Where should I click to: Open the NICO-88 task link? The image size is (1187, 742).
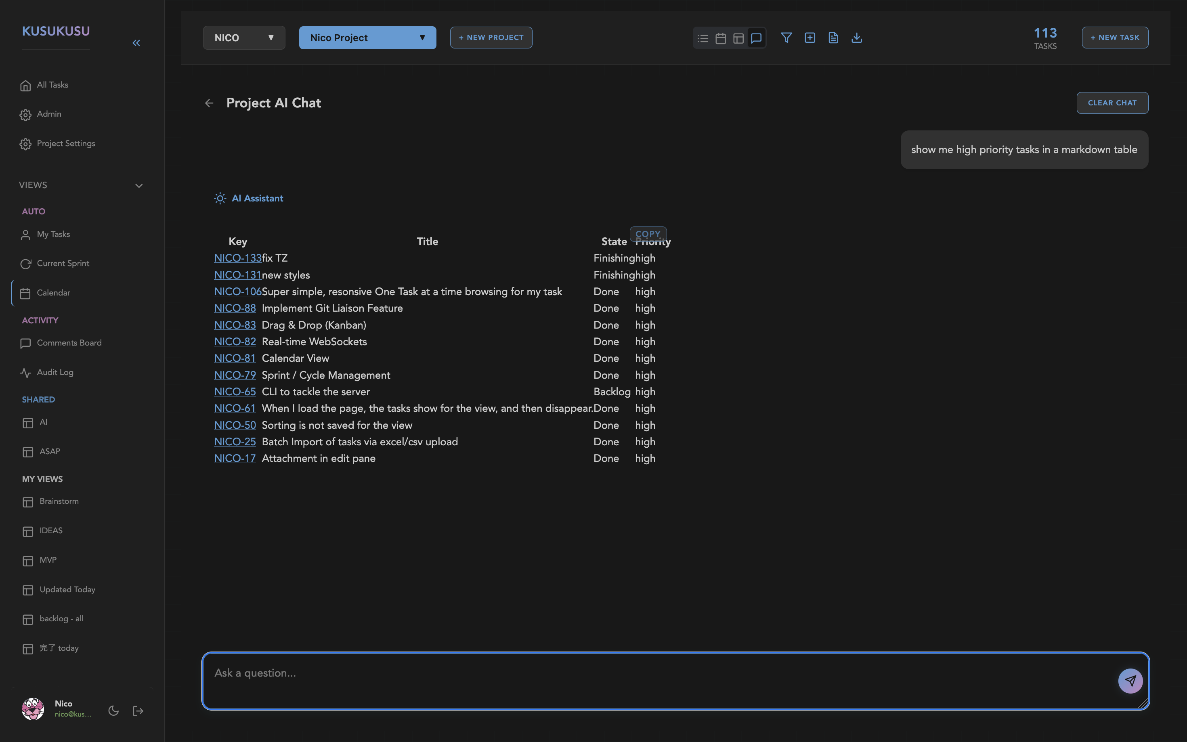(x=235, y=308)
